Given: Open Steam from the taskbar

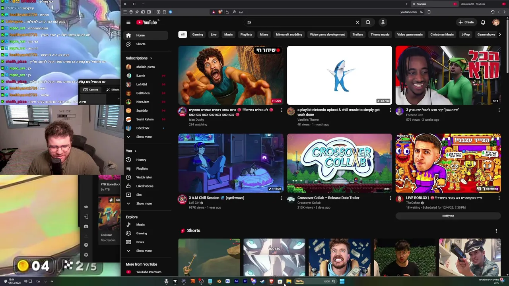Looking at the screenshot, I should (262, 281).
